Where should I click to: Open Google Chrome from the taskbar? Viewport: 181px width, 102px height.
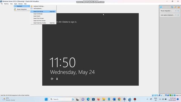[x=119, y=99]
